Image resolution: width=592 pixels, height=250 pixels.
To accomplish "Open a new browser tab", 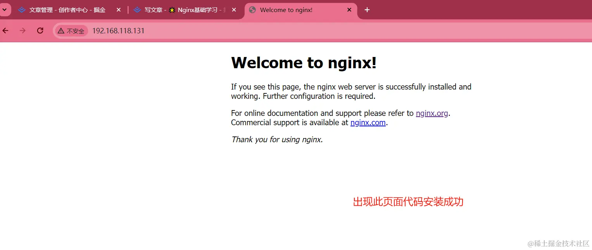I will tap(367, 10).
